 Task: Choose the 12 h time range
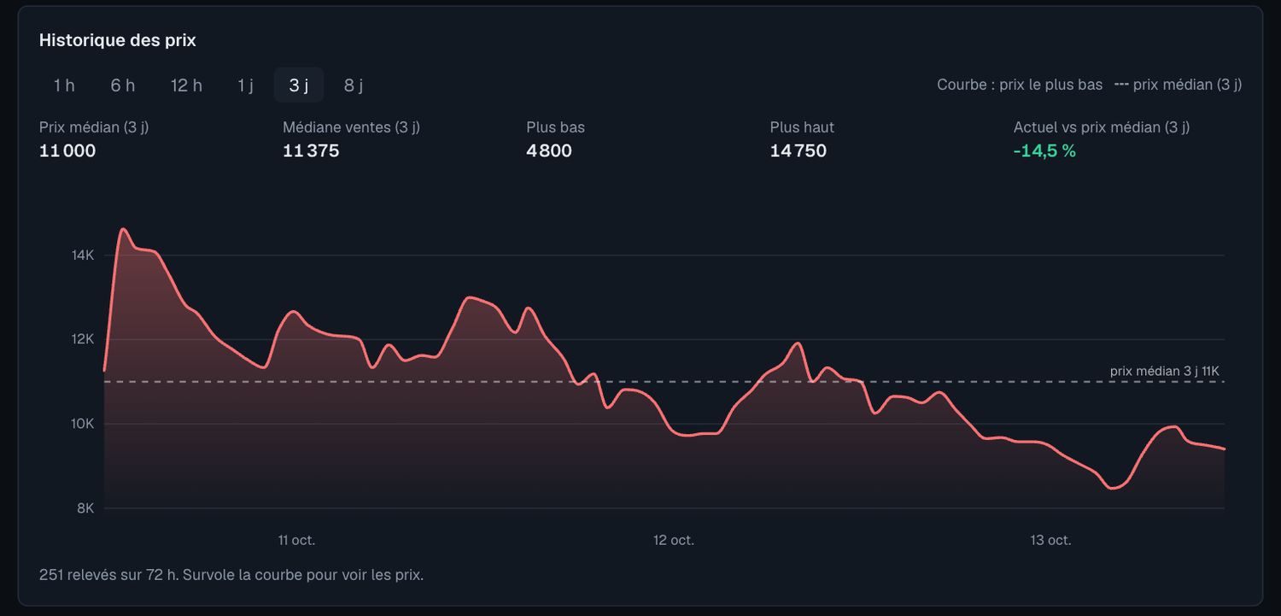click(x=186, y=85)
